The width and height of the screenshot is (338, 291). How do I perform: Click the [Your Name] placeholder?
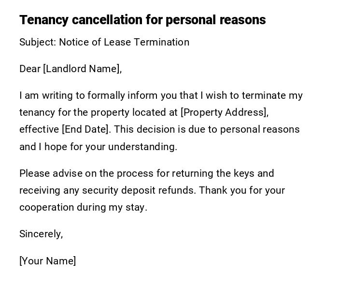point(48,261)
